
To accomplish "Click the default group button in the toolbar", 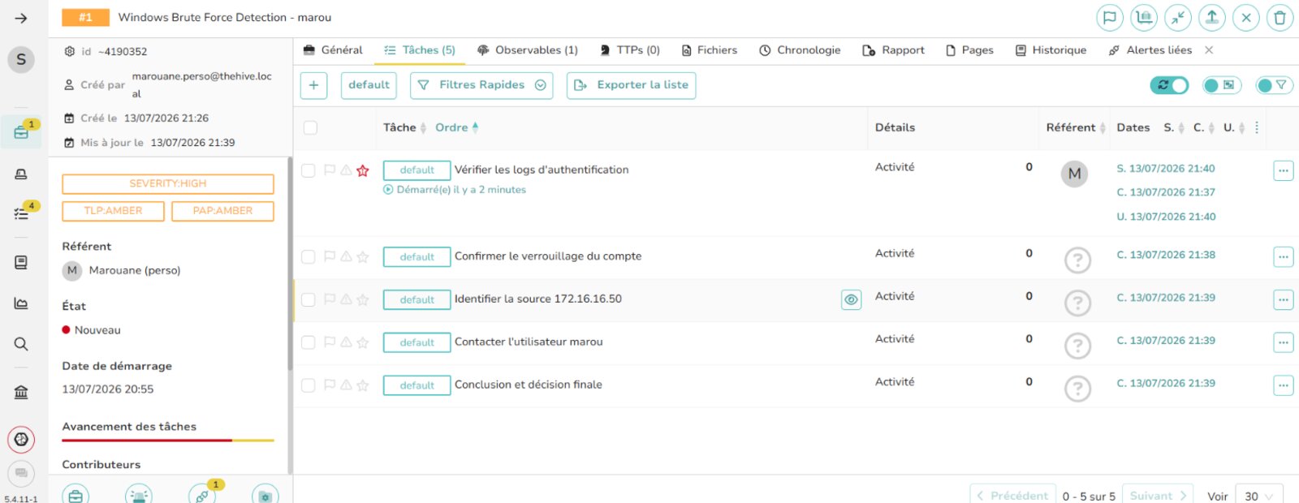I will coord(369,85).
